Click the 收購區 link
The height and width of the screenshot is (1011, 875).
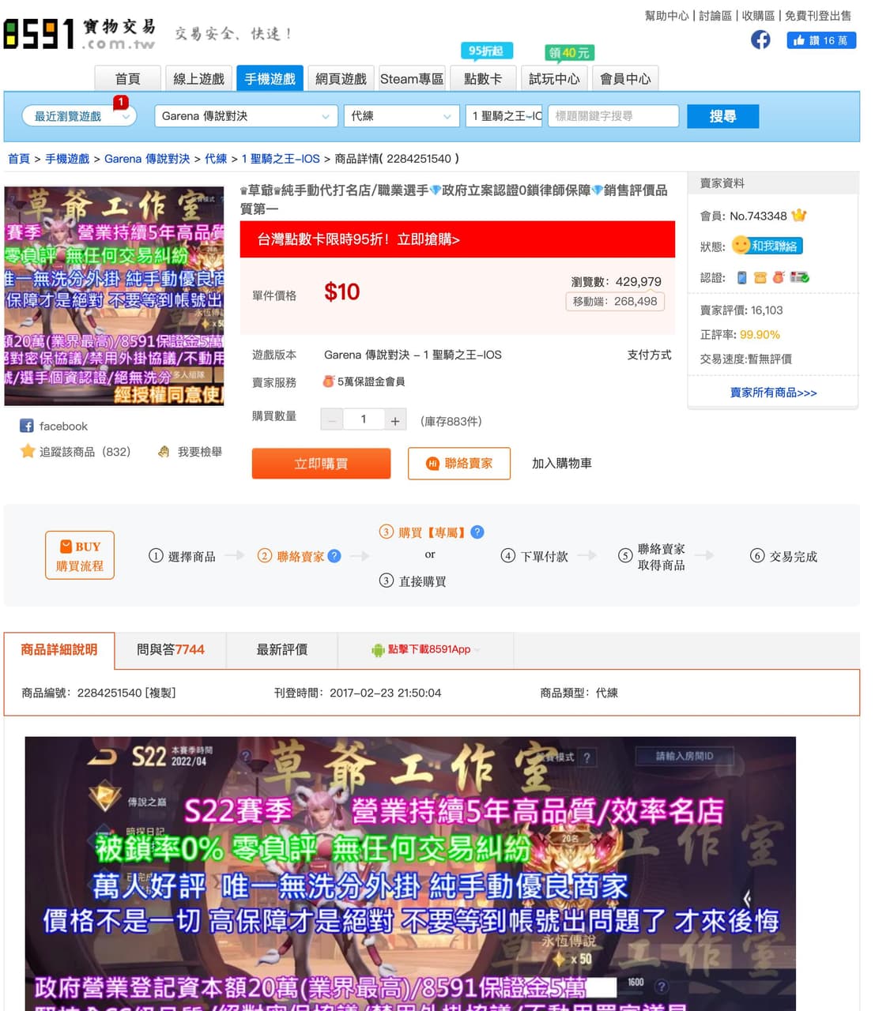click(x=758, y=16)
